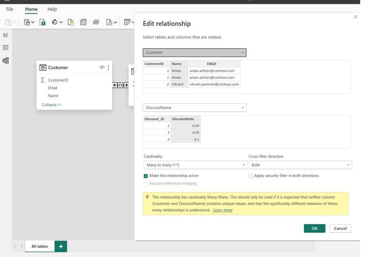Screen dimensions: 373x257
Task: Expand the Recent sources dropdown arrow
Action: coord(115,22)
